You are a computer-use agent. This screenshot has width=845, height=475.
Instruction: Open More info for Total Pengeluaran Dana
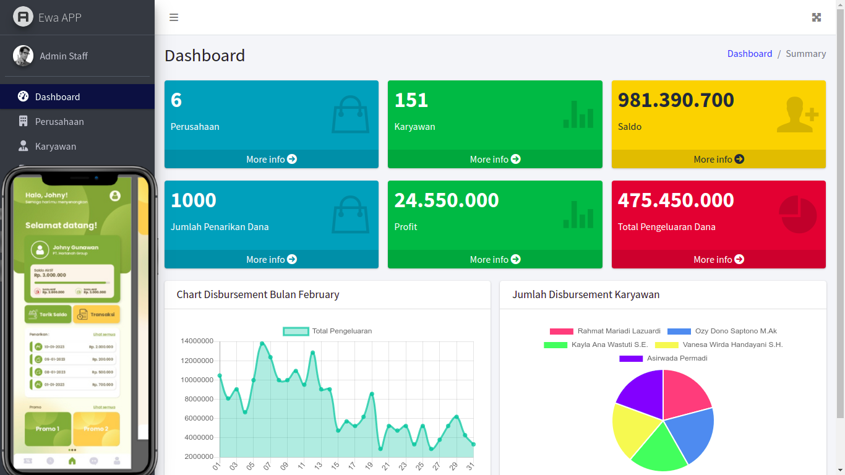(x=719, y=259)
